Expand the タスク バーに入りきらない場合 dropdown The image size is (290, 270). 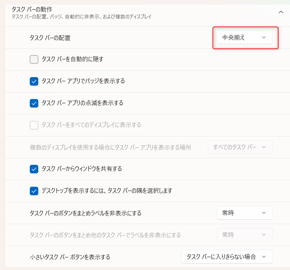pos(227,257)
